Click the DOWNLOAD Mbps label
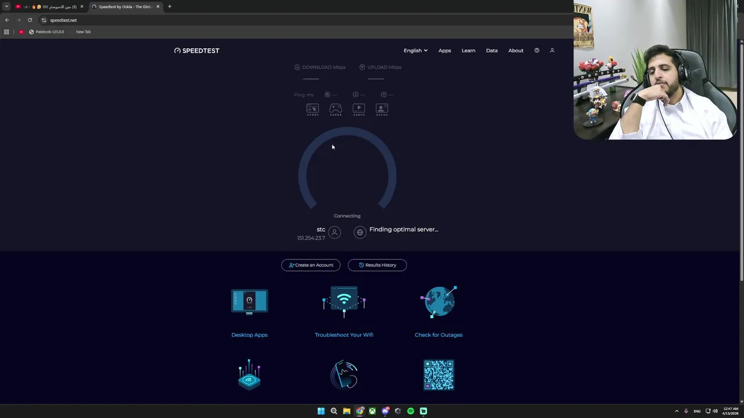The height and width of the screenshot is (418, 744). [x=324, y=67]
